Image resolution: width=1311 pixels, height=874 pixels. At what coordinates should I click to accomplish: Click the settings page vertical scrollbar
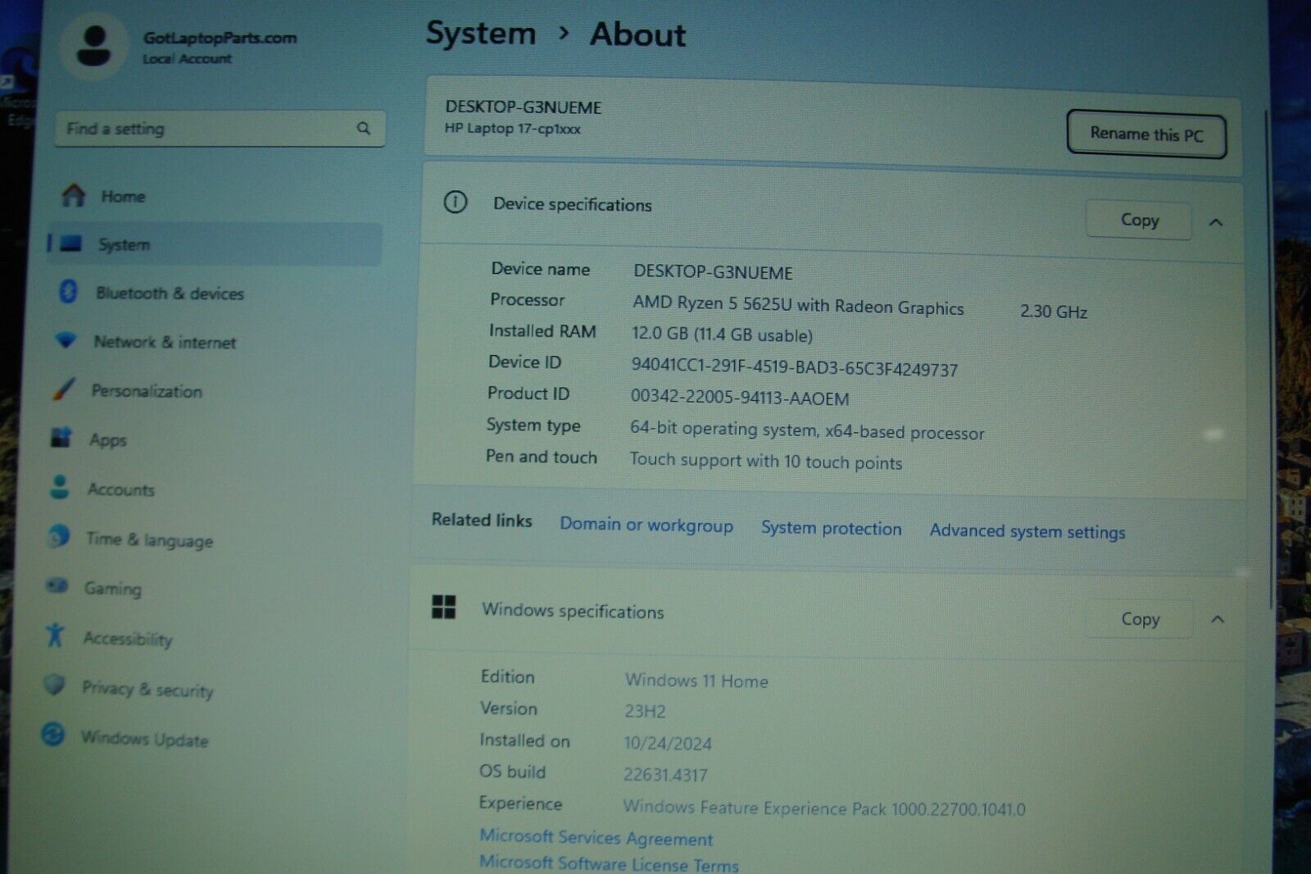click(x=1270, y=361)
